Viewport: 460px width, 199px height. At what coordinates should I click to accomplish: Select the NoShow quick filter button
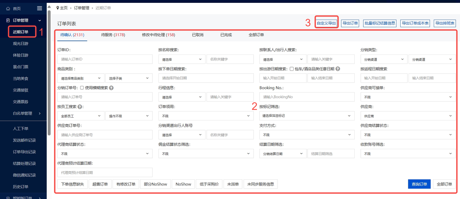[183, 184]
